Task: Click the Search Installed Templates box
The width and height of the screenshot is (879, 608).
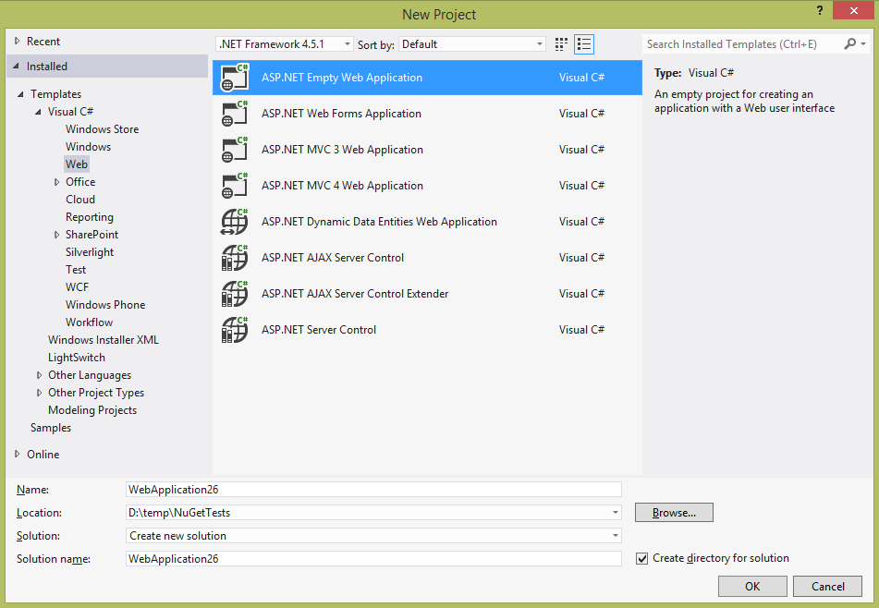Action: 743,44
